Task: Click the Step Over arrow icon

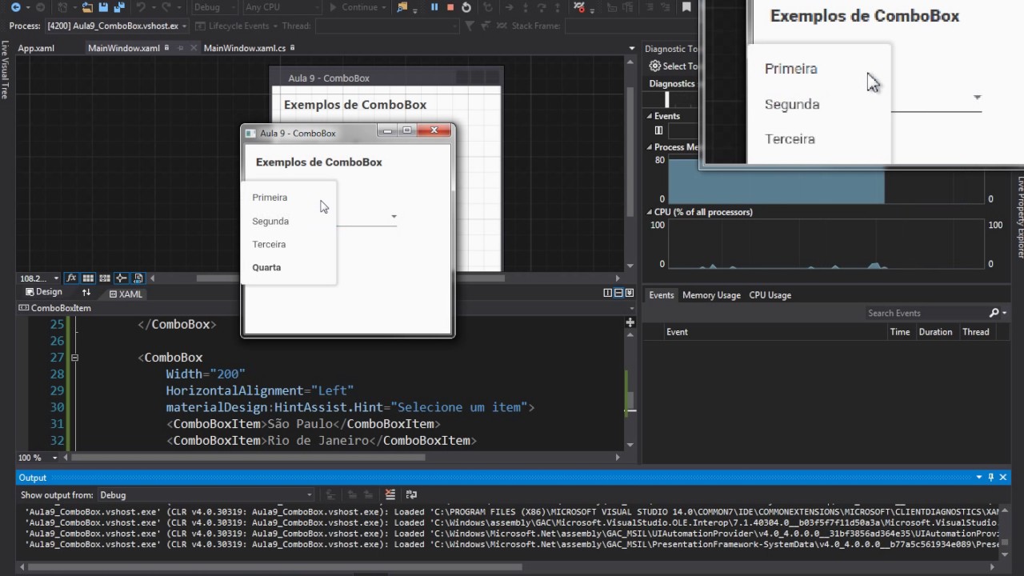Action: 542,7
